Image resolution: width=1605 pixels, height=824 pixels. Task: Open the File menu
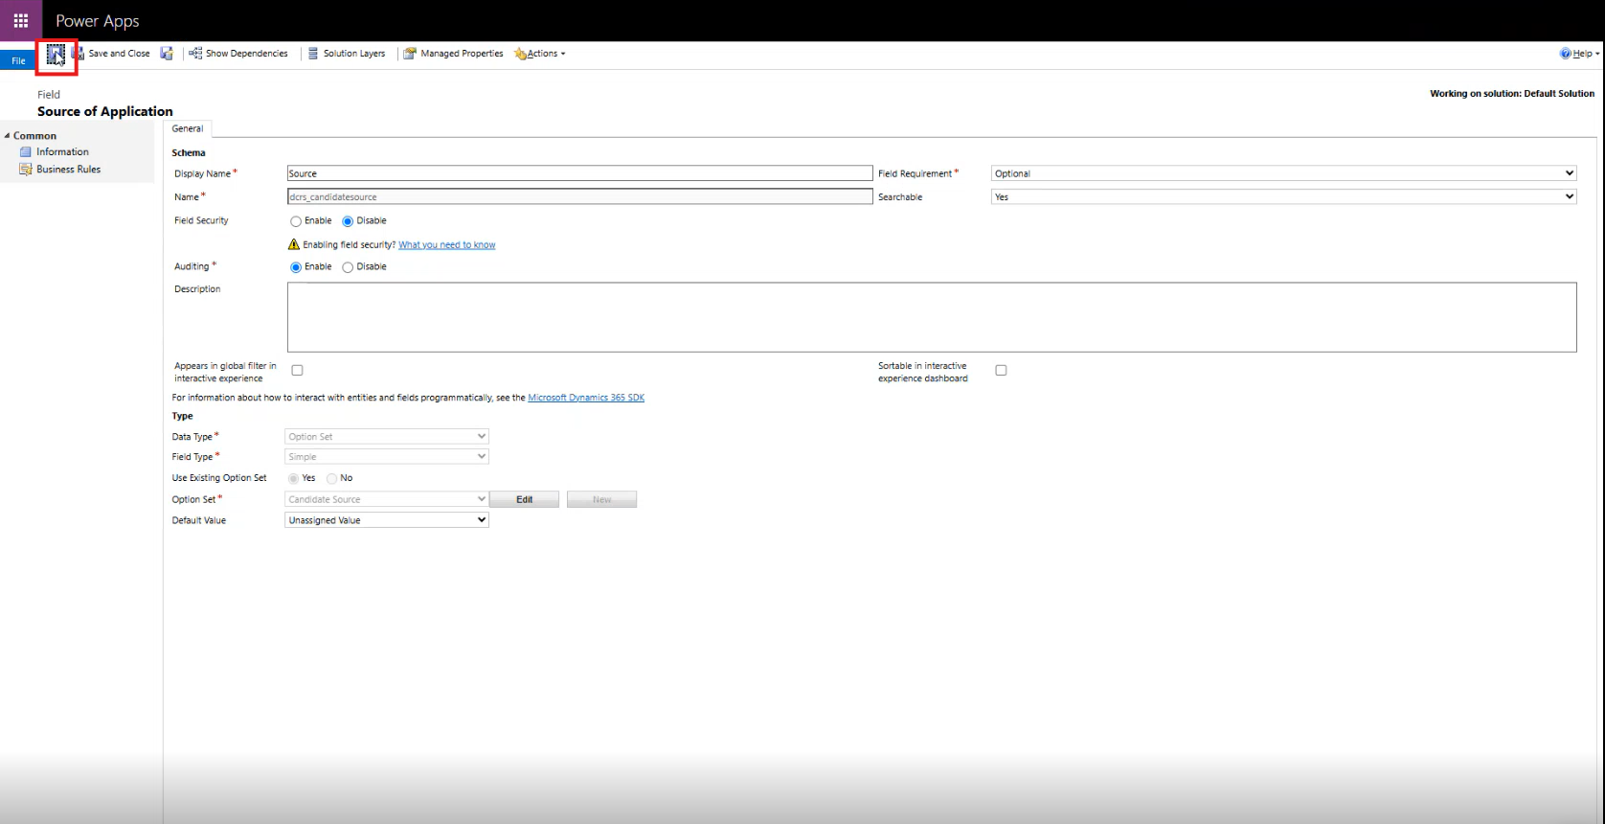click(18, 60)
